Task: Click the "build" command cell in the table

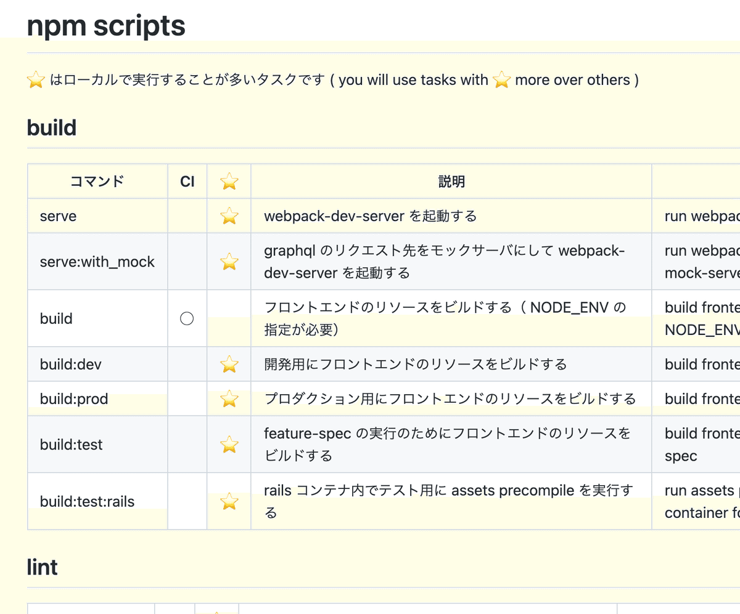Action: click(x=97, y=318)
